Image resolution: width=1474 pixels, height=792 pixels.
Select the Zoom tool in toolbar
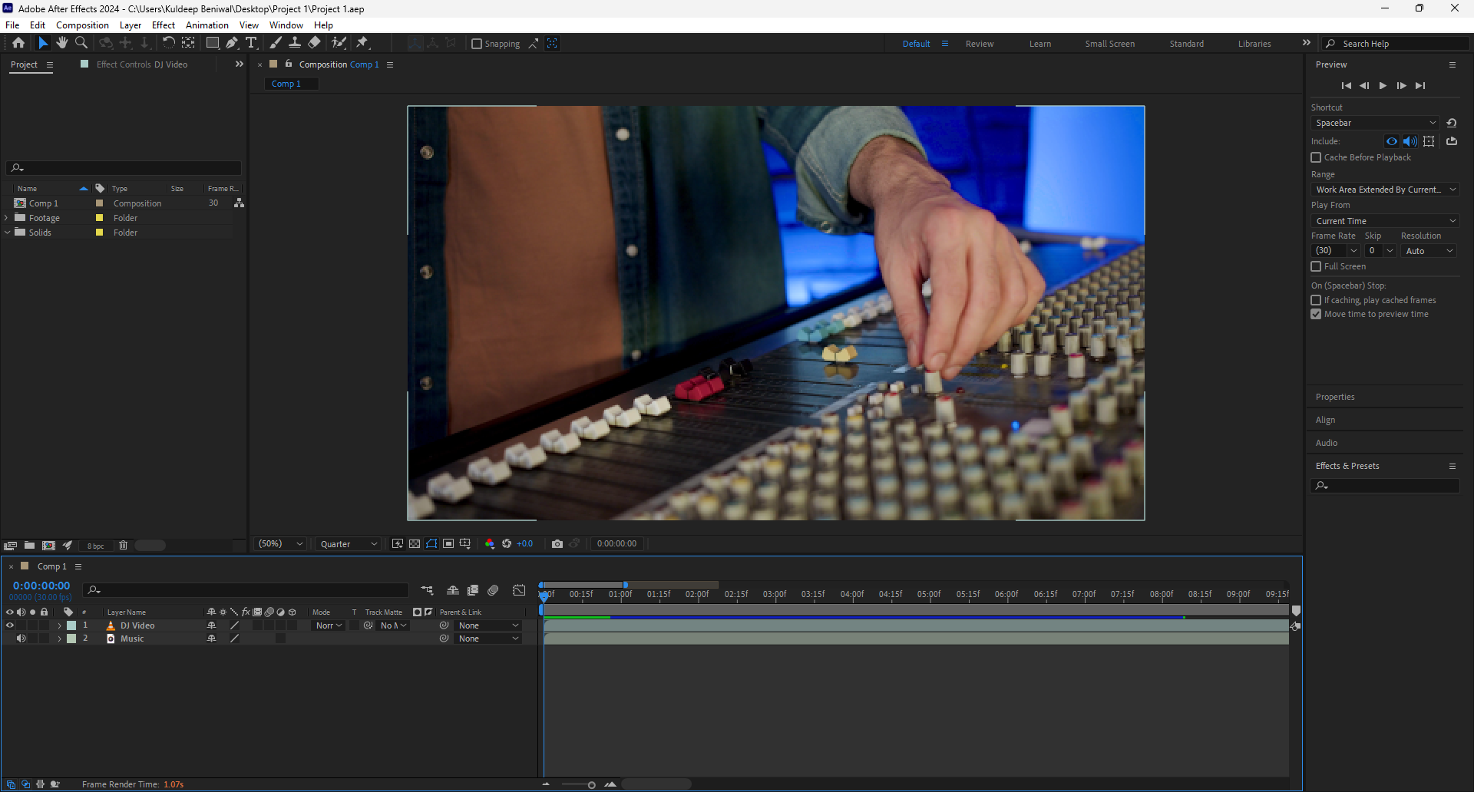point(81,43)
